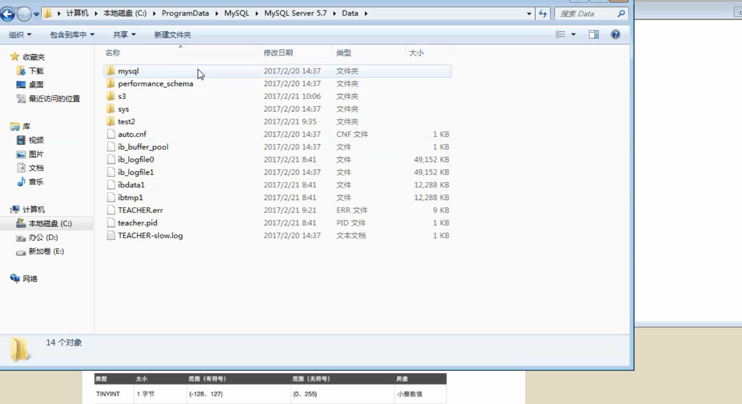Select 计算机 in the address breadcrumb
Screen dimensions: 742x404
click(77, 13)
